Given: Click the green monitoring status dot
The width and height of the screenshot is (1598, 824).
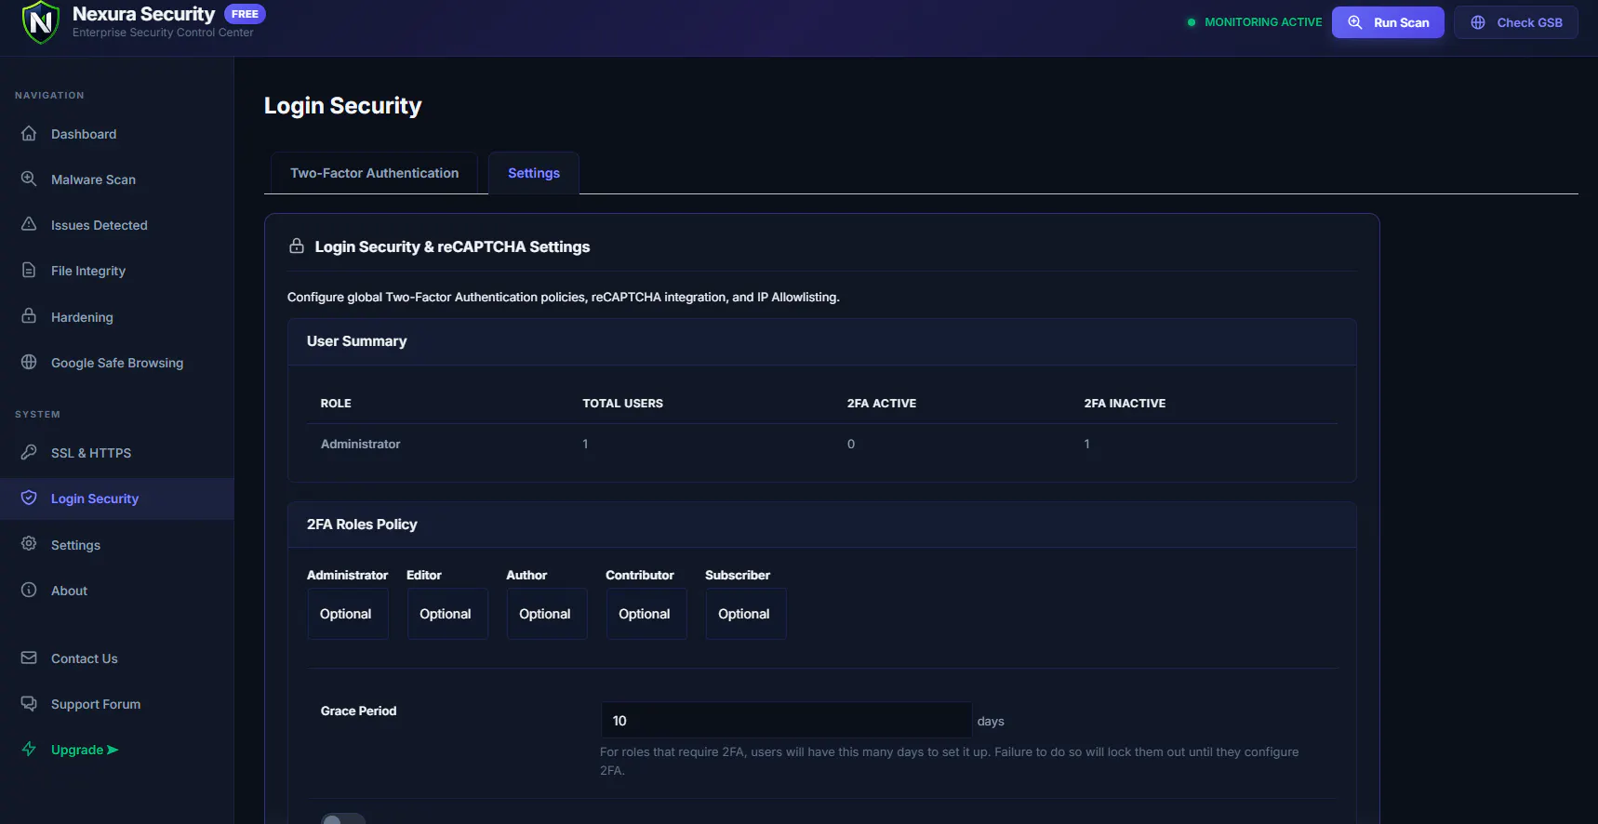Looking at the screenshot, I should click(x=1191, y=22).
